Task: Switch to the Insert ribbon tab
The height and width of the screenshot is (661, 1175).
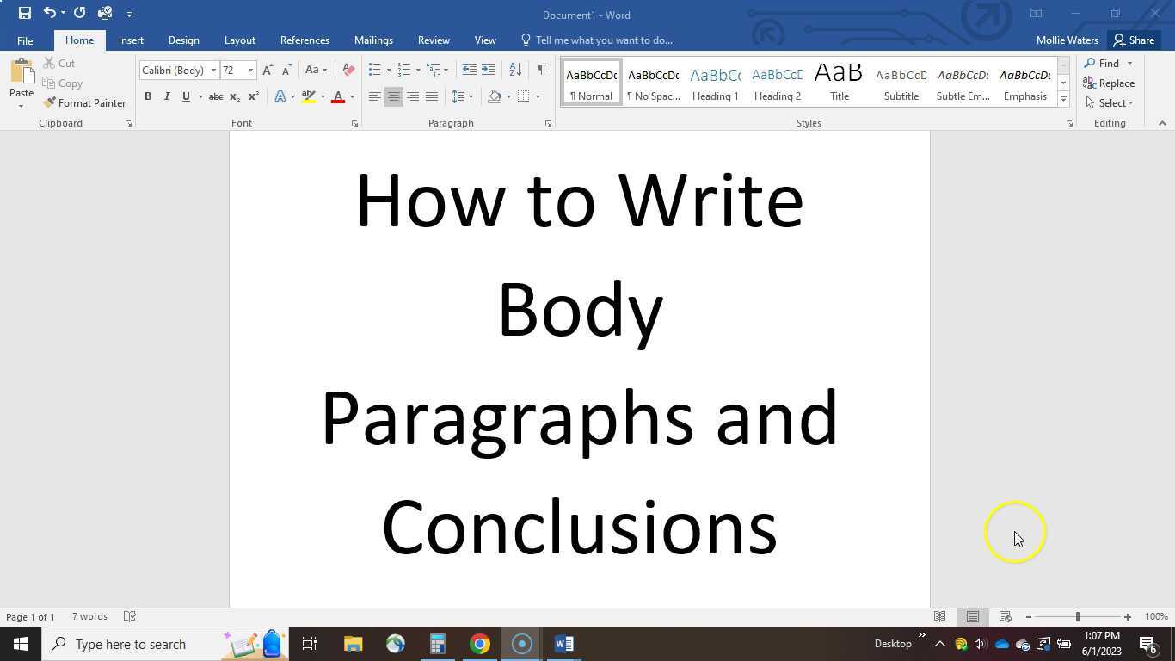Action: coord(131,40)
